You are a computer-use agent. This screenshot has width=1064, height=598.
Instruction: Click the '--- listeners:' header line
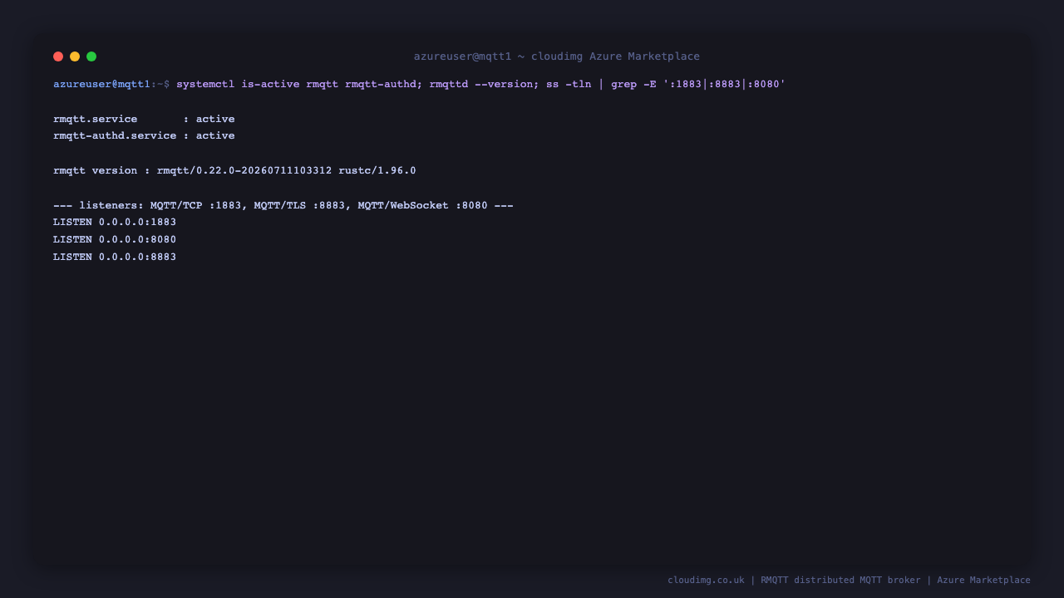click(283, 205)
